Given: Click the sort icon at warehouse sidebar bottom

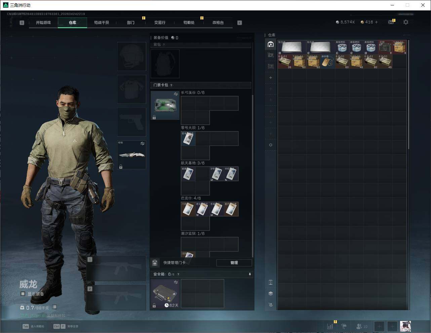Looking at the screenshot, I should click(271, 305).
